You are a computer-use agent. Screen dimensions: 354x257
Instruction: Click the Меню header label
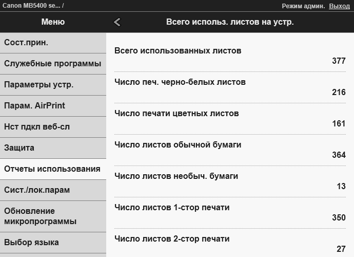(53, 22)
